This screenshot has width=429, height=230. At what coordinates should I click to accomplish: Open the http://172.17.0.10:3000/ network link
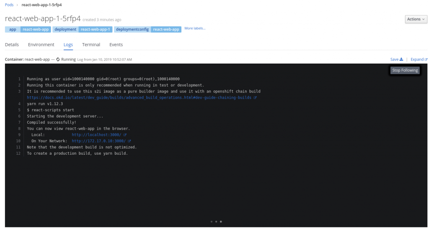click(x=98, y=141)
